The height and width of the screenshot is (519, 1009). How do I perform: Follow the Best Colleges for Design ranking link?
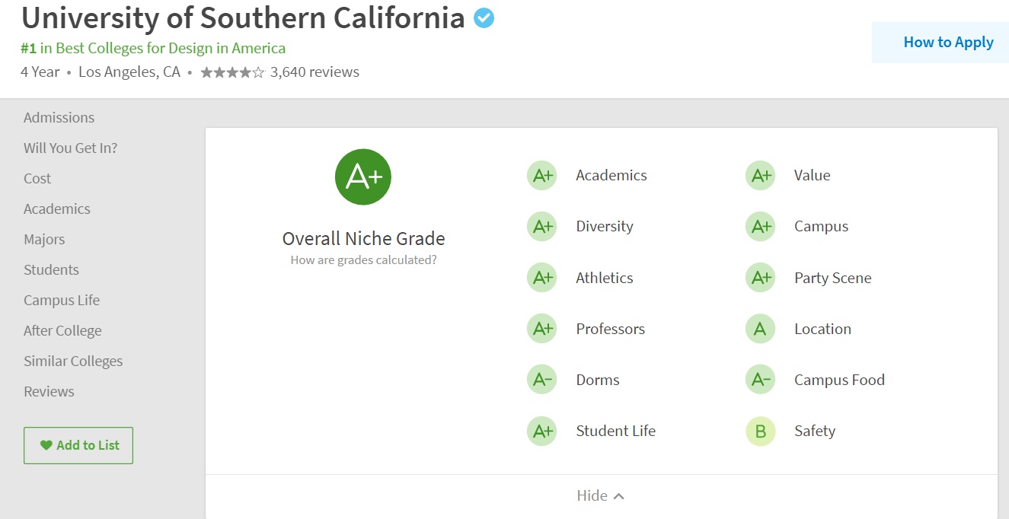153,49
